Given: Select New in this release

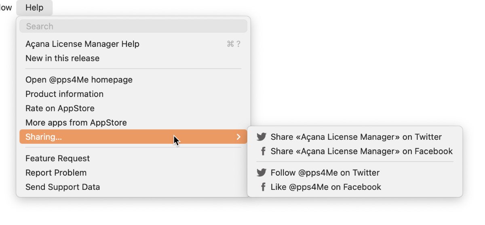Looking at the screenshot, I should coord(133,58).
